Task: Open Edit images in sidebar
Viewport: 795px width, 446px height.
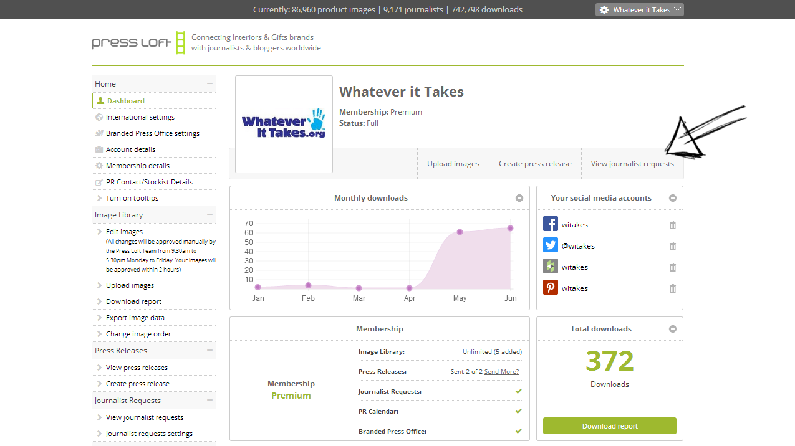Action: point(124,232)
